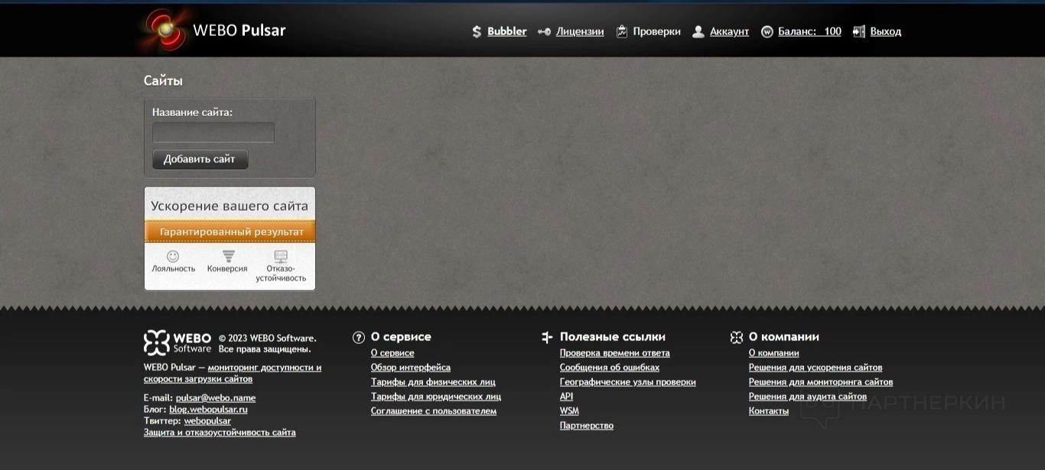Click the person icon beside Аккаунт
1045x470 pixels.
698,31
